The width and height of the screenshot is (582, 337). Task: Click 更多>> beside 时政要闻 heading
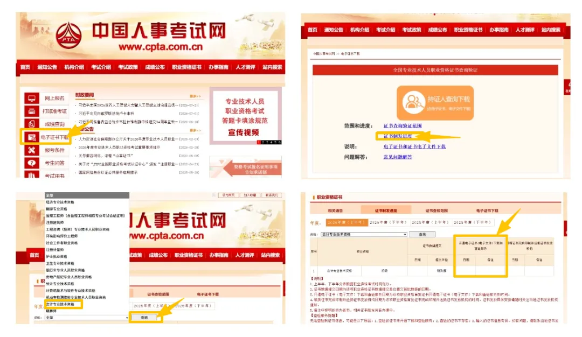[x=195, y=96]
